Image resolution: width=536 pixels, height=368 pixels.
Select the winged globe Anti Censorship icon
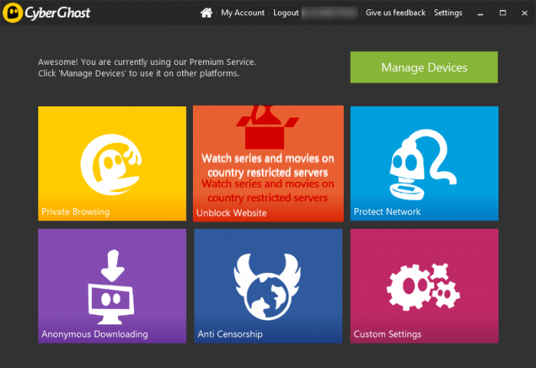pos(267,286)
